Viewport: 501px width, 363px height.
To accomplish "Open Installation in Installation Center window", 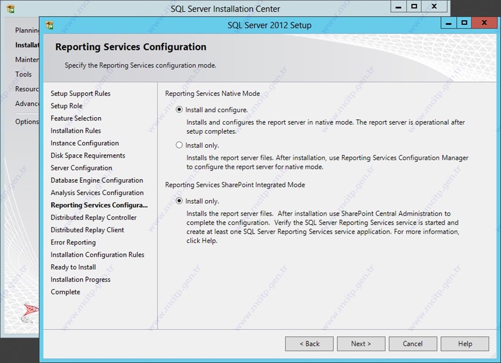I will (27, 45).
